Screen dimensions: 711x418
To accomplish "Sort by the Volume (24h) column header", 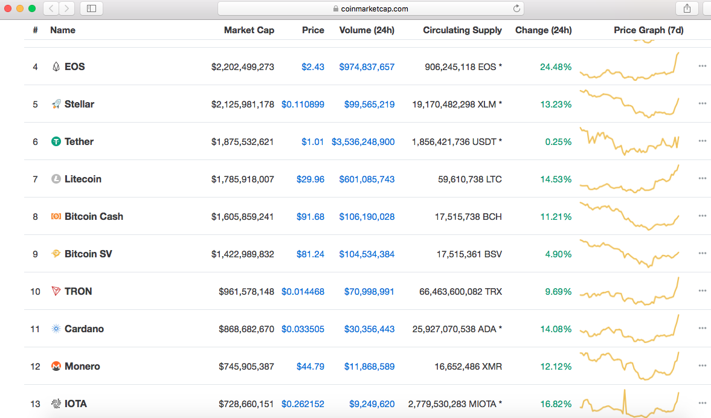I will [367, 30].
